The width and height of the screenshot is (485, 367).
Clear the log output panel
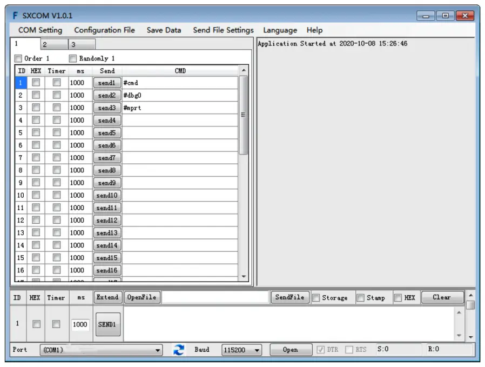coord(442,297)
